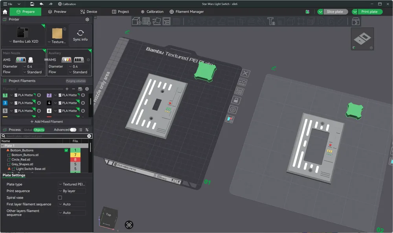Collapse the Plate 1 tree node
The image size is (393, 233).
(x=2, y=146)
